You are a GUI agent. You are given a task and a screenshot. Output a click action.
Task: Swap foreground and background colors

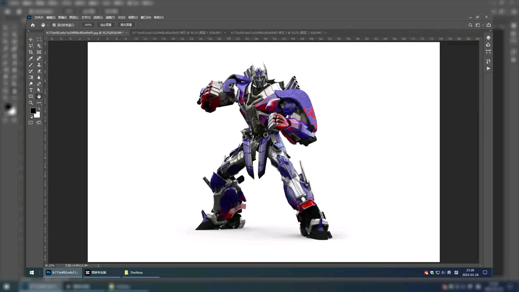coord(39,109)
